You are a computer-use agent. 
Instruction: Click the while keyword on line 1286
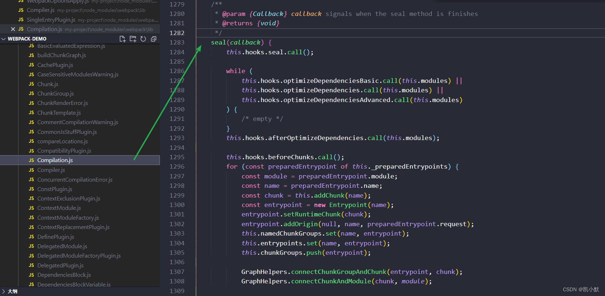tap(236, 71)
